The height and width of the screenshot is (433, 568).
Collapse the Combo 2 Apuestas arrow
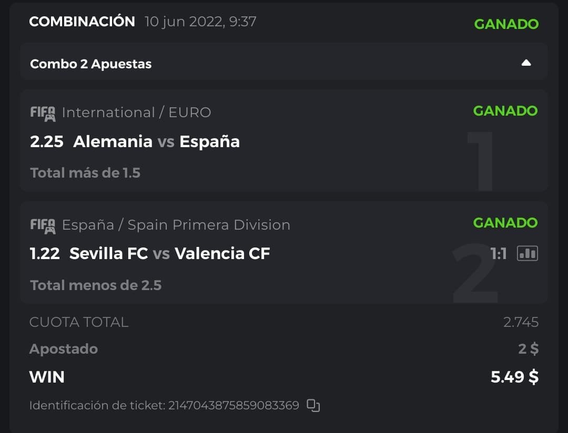coord(526,63)
